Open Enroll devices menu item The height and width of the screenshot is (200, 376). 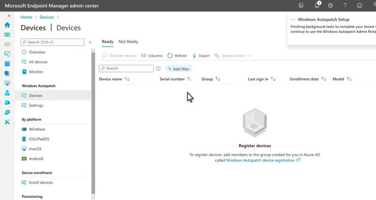click(x=41, y=183)
